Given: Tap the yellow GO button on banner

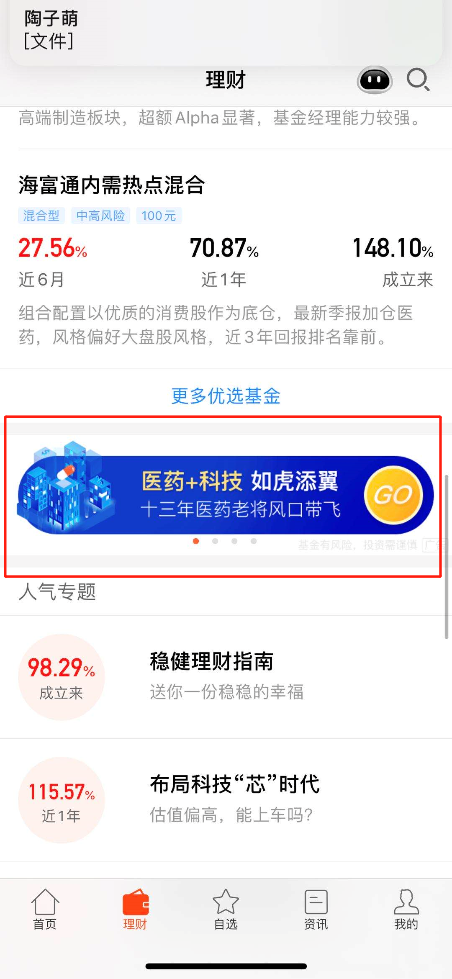Looking at the screenshot, I should (x=393, y=495).
